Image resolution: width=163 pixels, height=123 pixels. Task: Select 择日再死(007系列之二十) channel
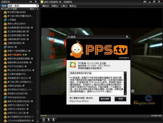19,90
